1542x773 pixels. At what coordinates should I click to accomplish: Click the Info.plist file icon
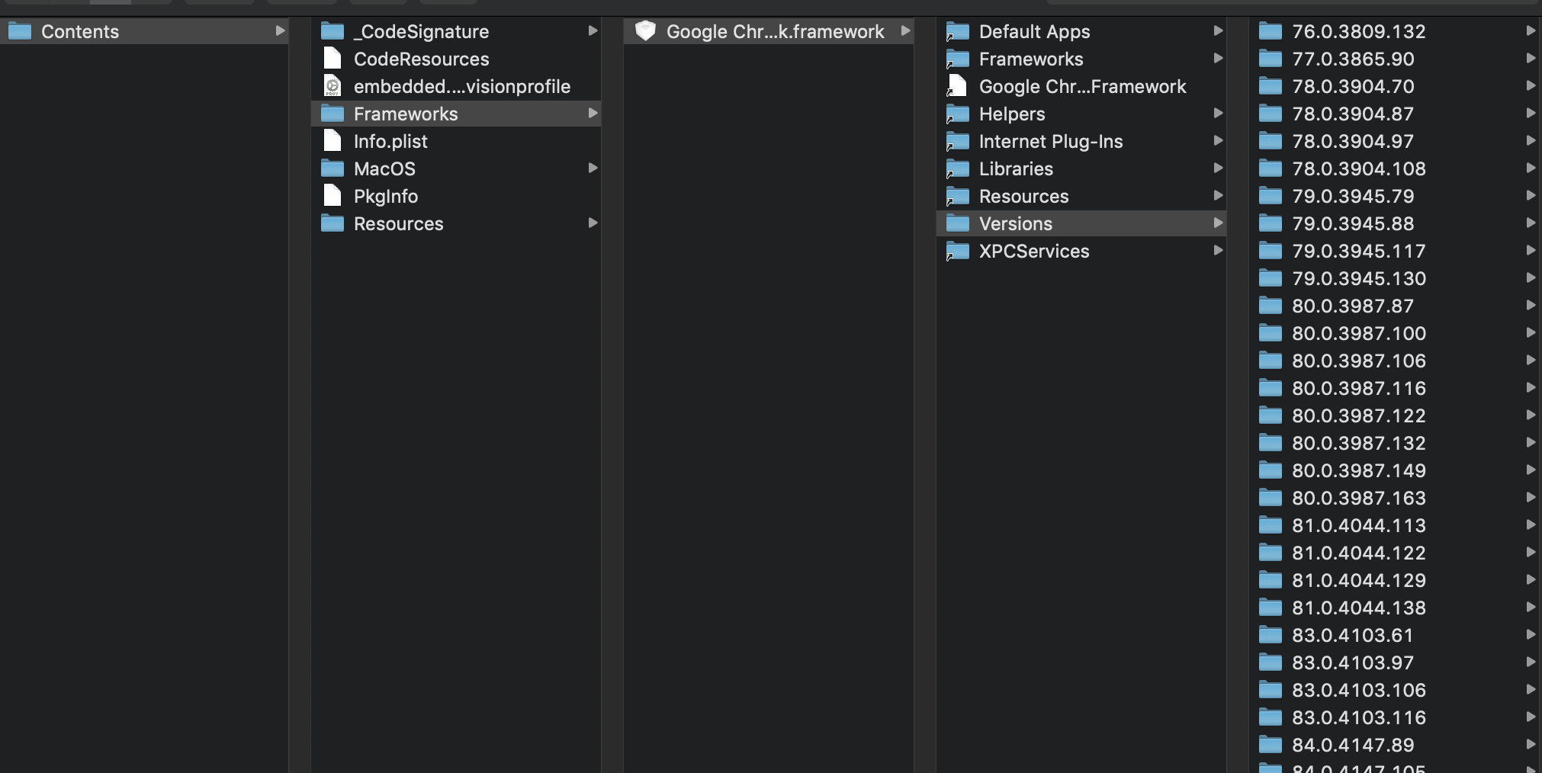click(332, 141)
